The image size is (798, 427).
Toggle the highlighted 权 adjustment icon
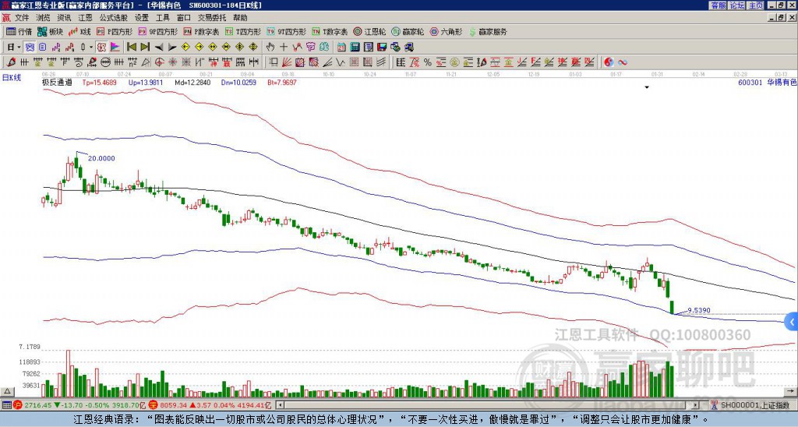(101, 48)
